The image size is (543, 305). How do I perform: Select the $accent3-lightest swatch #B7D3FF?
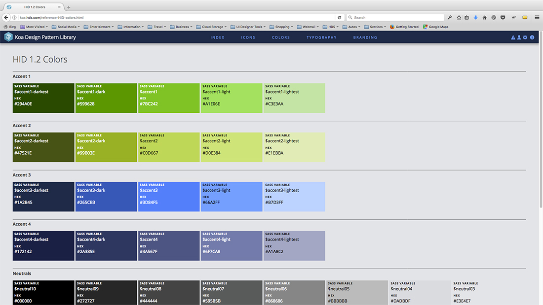point(294,197)
